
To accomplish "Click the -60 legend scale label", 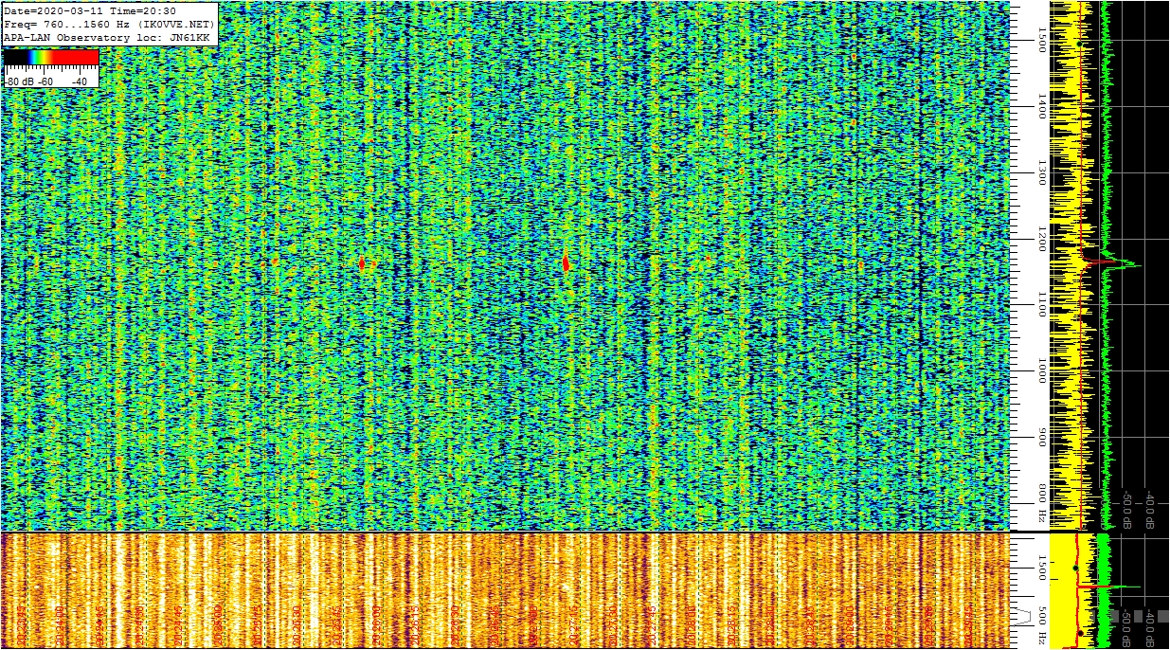I will [x=45, y=82].
